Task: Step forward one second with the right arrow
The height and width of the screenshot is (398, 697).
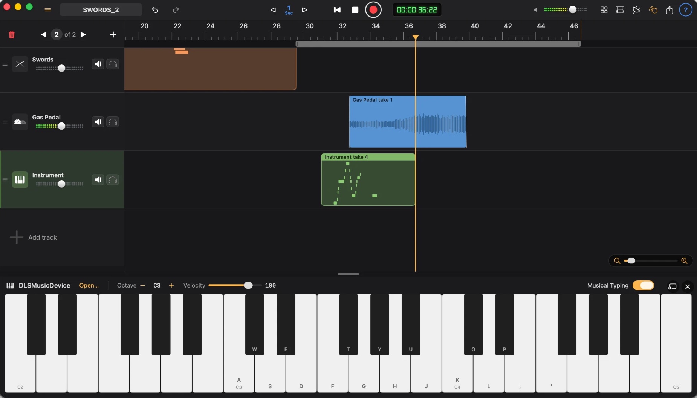Action: [305, 10]
